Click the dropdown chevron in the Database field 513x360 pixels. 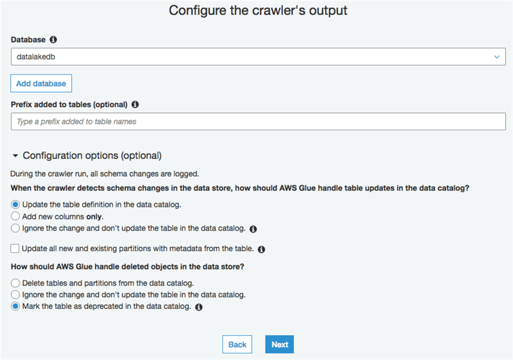coord(497,57)
